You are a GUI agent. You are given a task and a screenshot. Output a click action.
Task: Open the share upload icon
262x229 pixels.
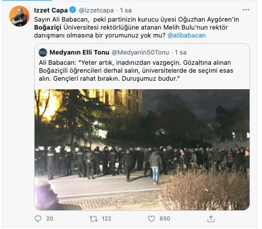coord(211,219)
